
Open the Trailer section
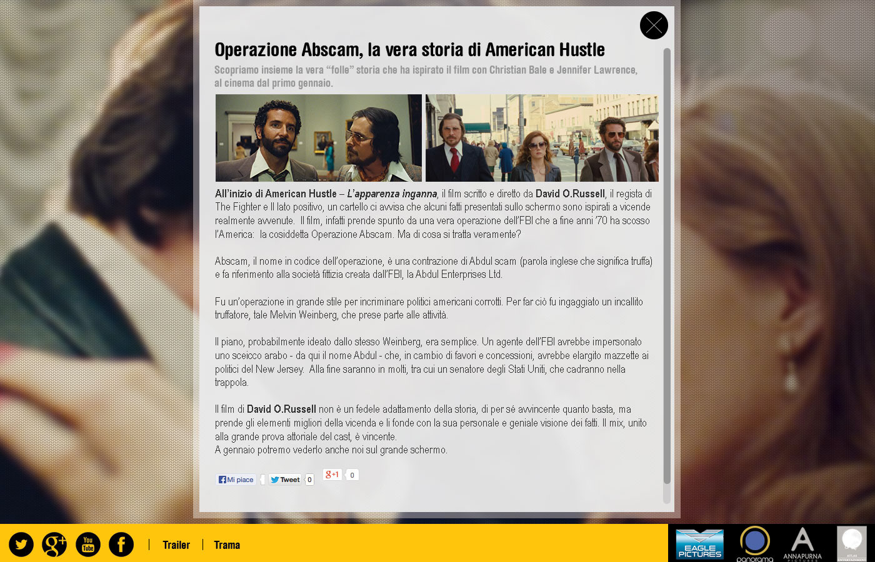tap(176, 545)
